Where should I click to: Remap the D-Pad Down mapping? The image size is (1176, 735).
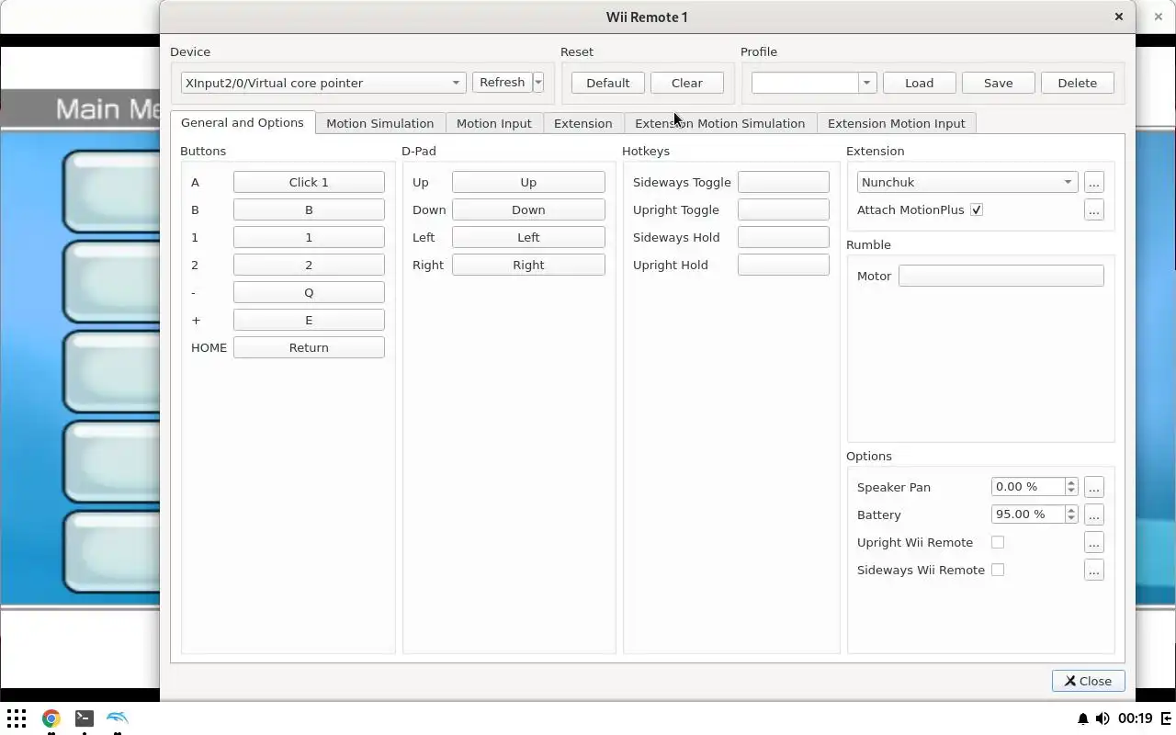tap(528, 209)
